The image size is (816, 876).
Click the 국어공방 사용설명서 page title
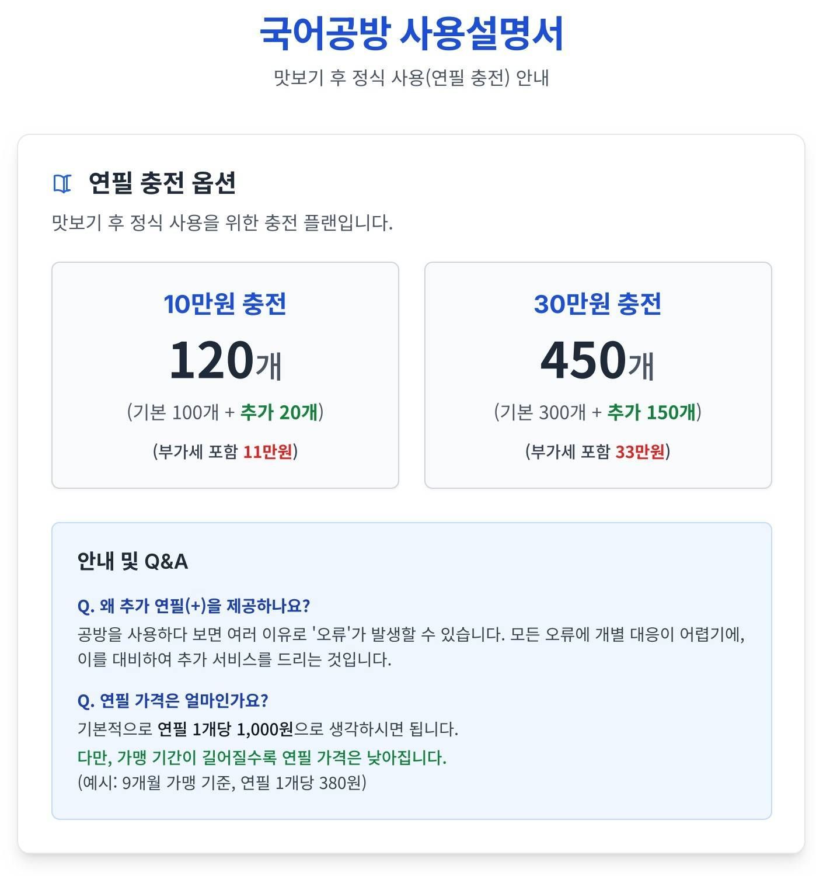click(x=411, y=34)
